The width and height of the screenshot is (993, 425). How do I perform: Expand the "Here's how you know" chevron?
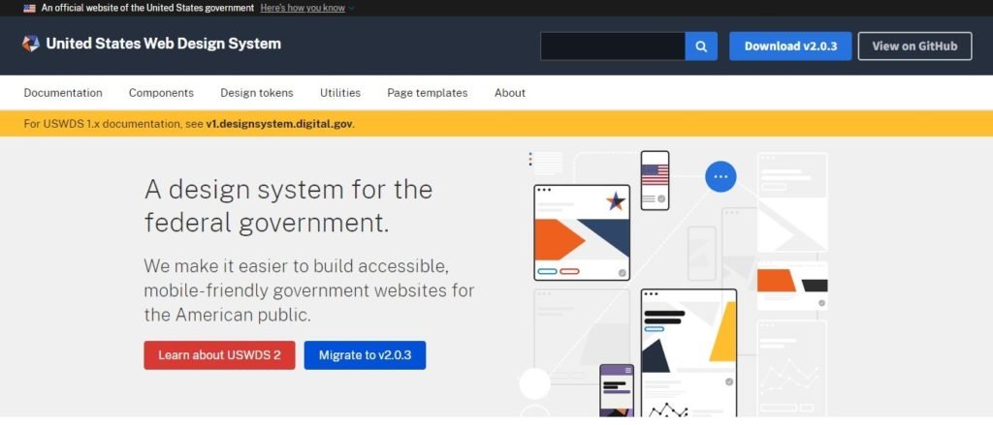point(351,8)
